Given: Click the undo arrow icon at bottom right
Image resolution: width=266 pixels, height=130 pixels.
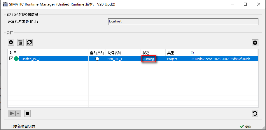Looking at the screenshot, I should coord(255,113).
